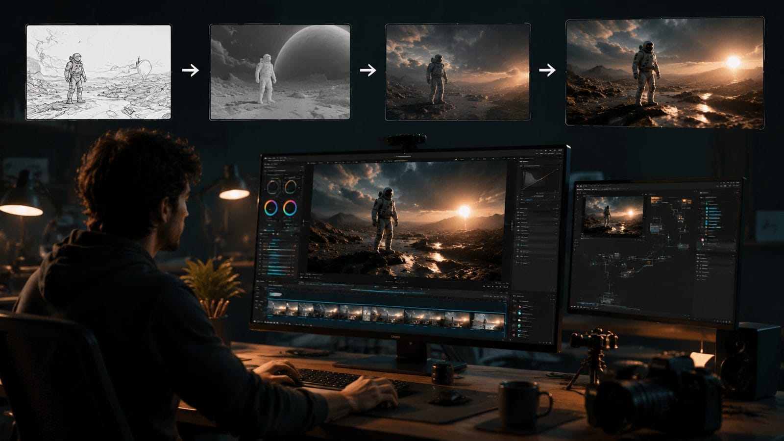Click the preview viewer on the second monitor

point(614,216)
